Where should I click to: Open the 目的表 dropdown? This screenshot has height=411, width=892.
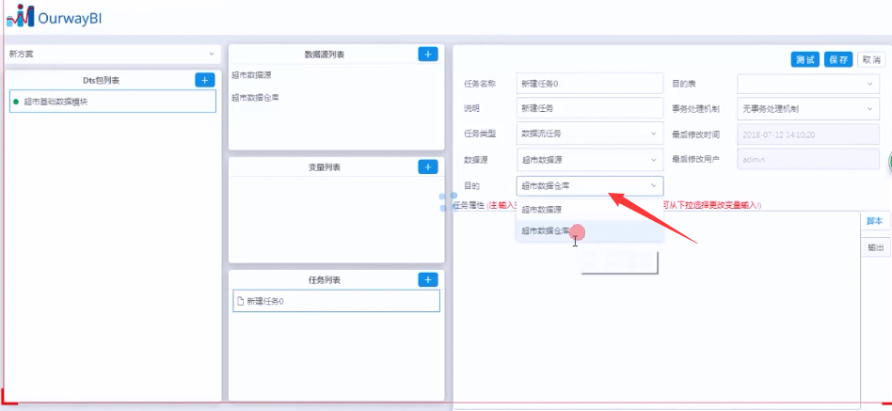click(808, 84)
